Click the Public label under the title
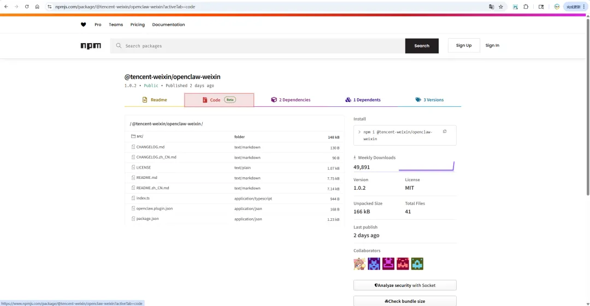The height and width of the screenshot is (306, 590). tap(151, 86)
